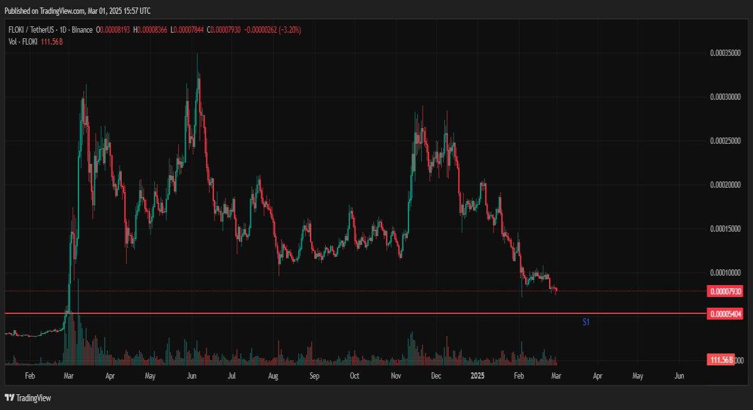Click the Aug label on time axis
The image size is (753, 410).
point(274,376)
